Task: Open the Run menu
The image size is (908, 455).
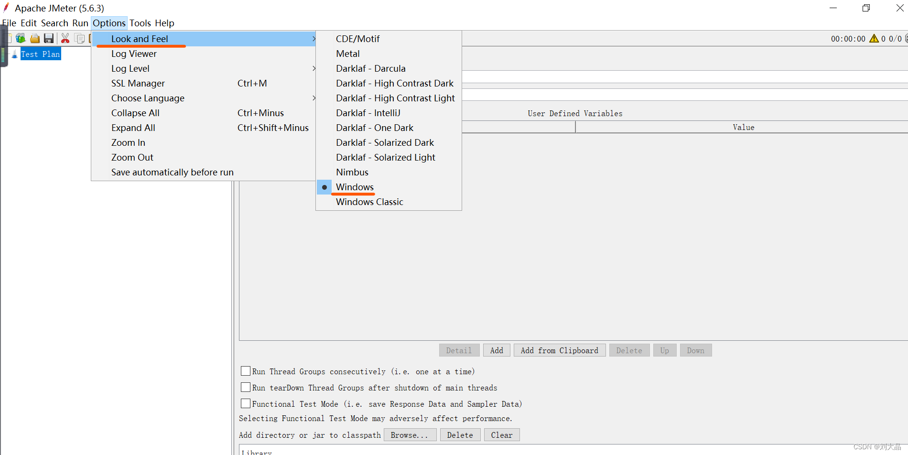Action: click(80, 23)
